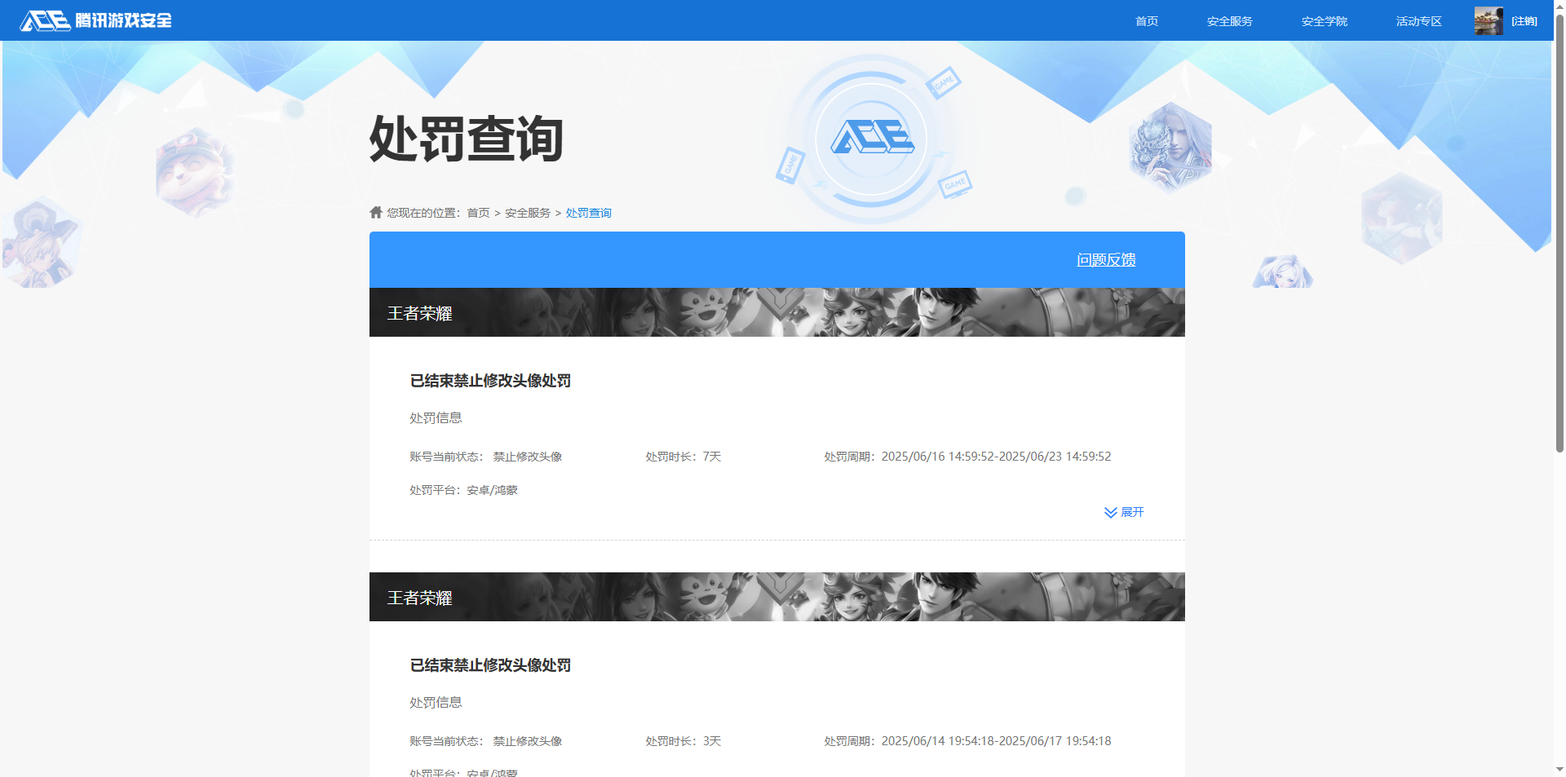1566x777 pixels.
Task: Click the home icon in the breadcrumb
Action: click(x=375, y=212)
